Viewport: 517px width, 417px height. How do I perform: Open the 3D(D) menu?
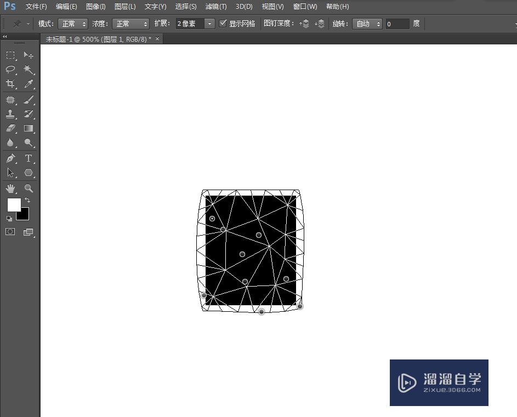244,7
